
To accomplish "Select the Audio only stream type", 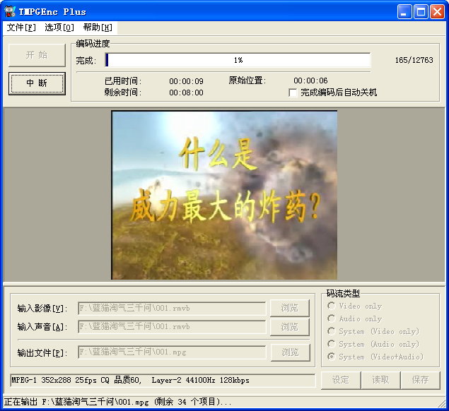I will (x=331, y=318).
